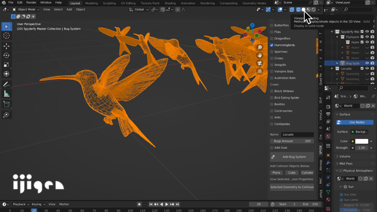Jump to the timeline start frame
The image size is (377, 212).
click(x=151, y=204)
